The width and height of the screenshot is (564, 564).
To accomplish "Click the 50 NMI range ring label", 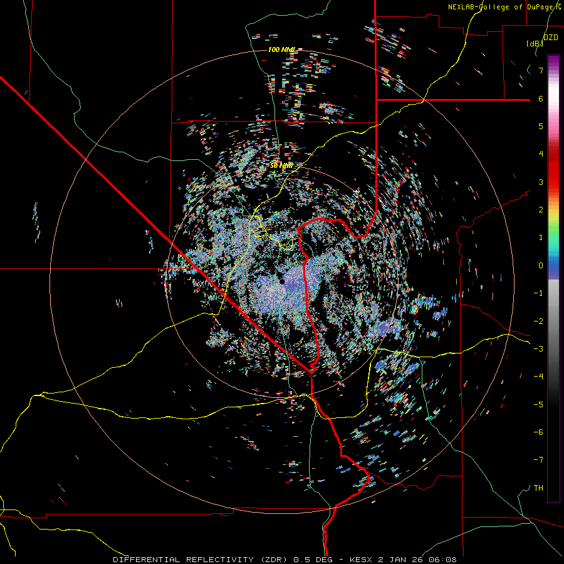I will coord(281,166).
